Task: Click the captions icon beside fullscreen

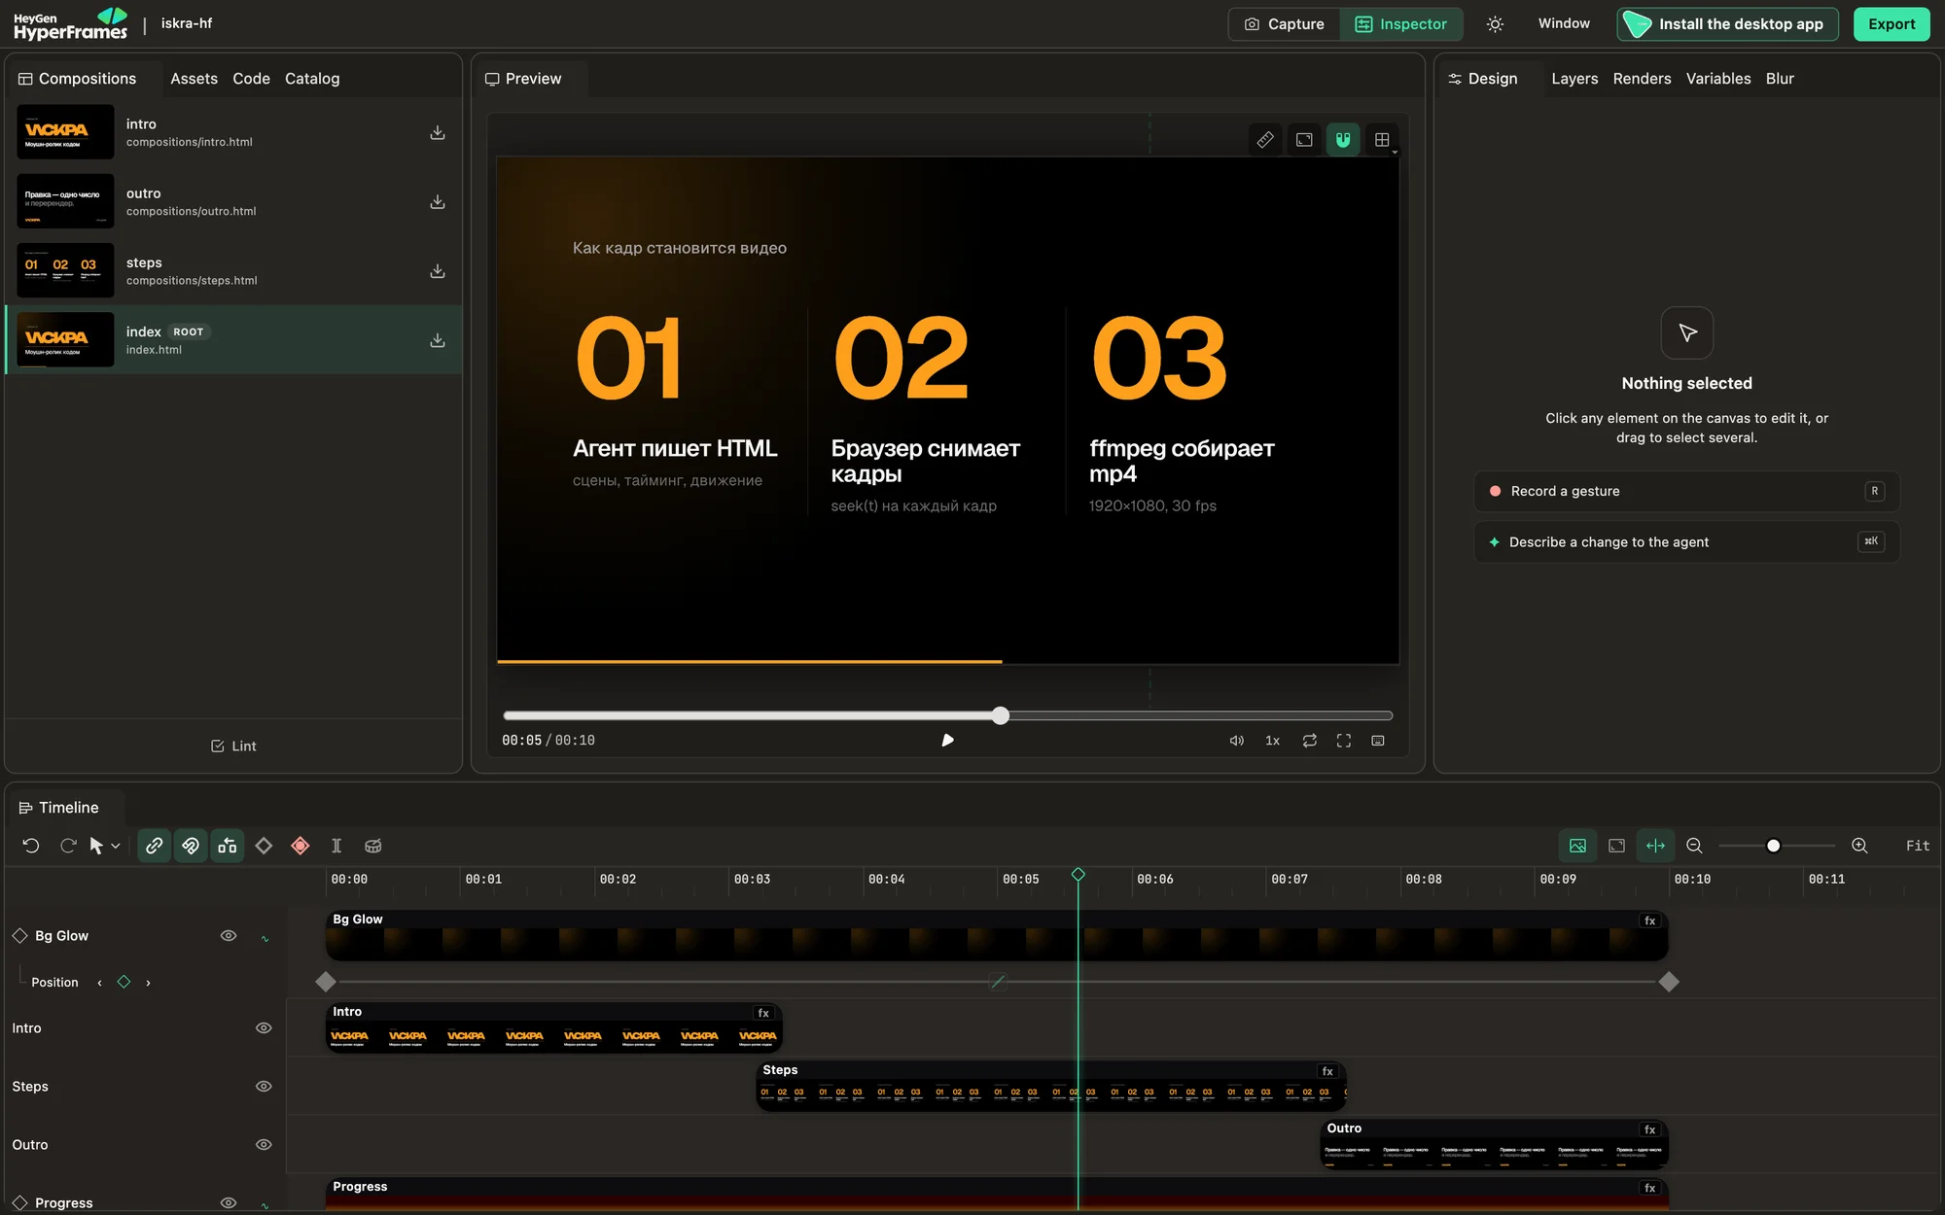Action: (1378, 741)
